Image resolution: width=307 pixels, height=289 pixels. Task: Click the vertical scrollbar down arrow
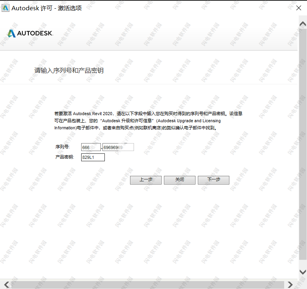click(303, 272)
